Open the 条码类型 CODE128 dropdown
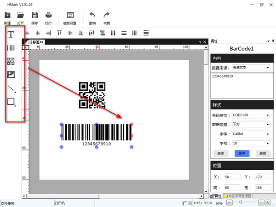Image resolution: width=276 pixels, height=207 pixels. 251,115
